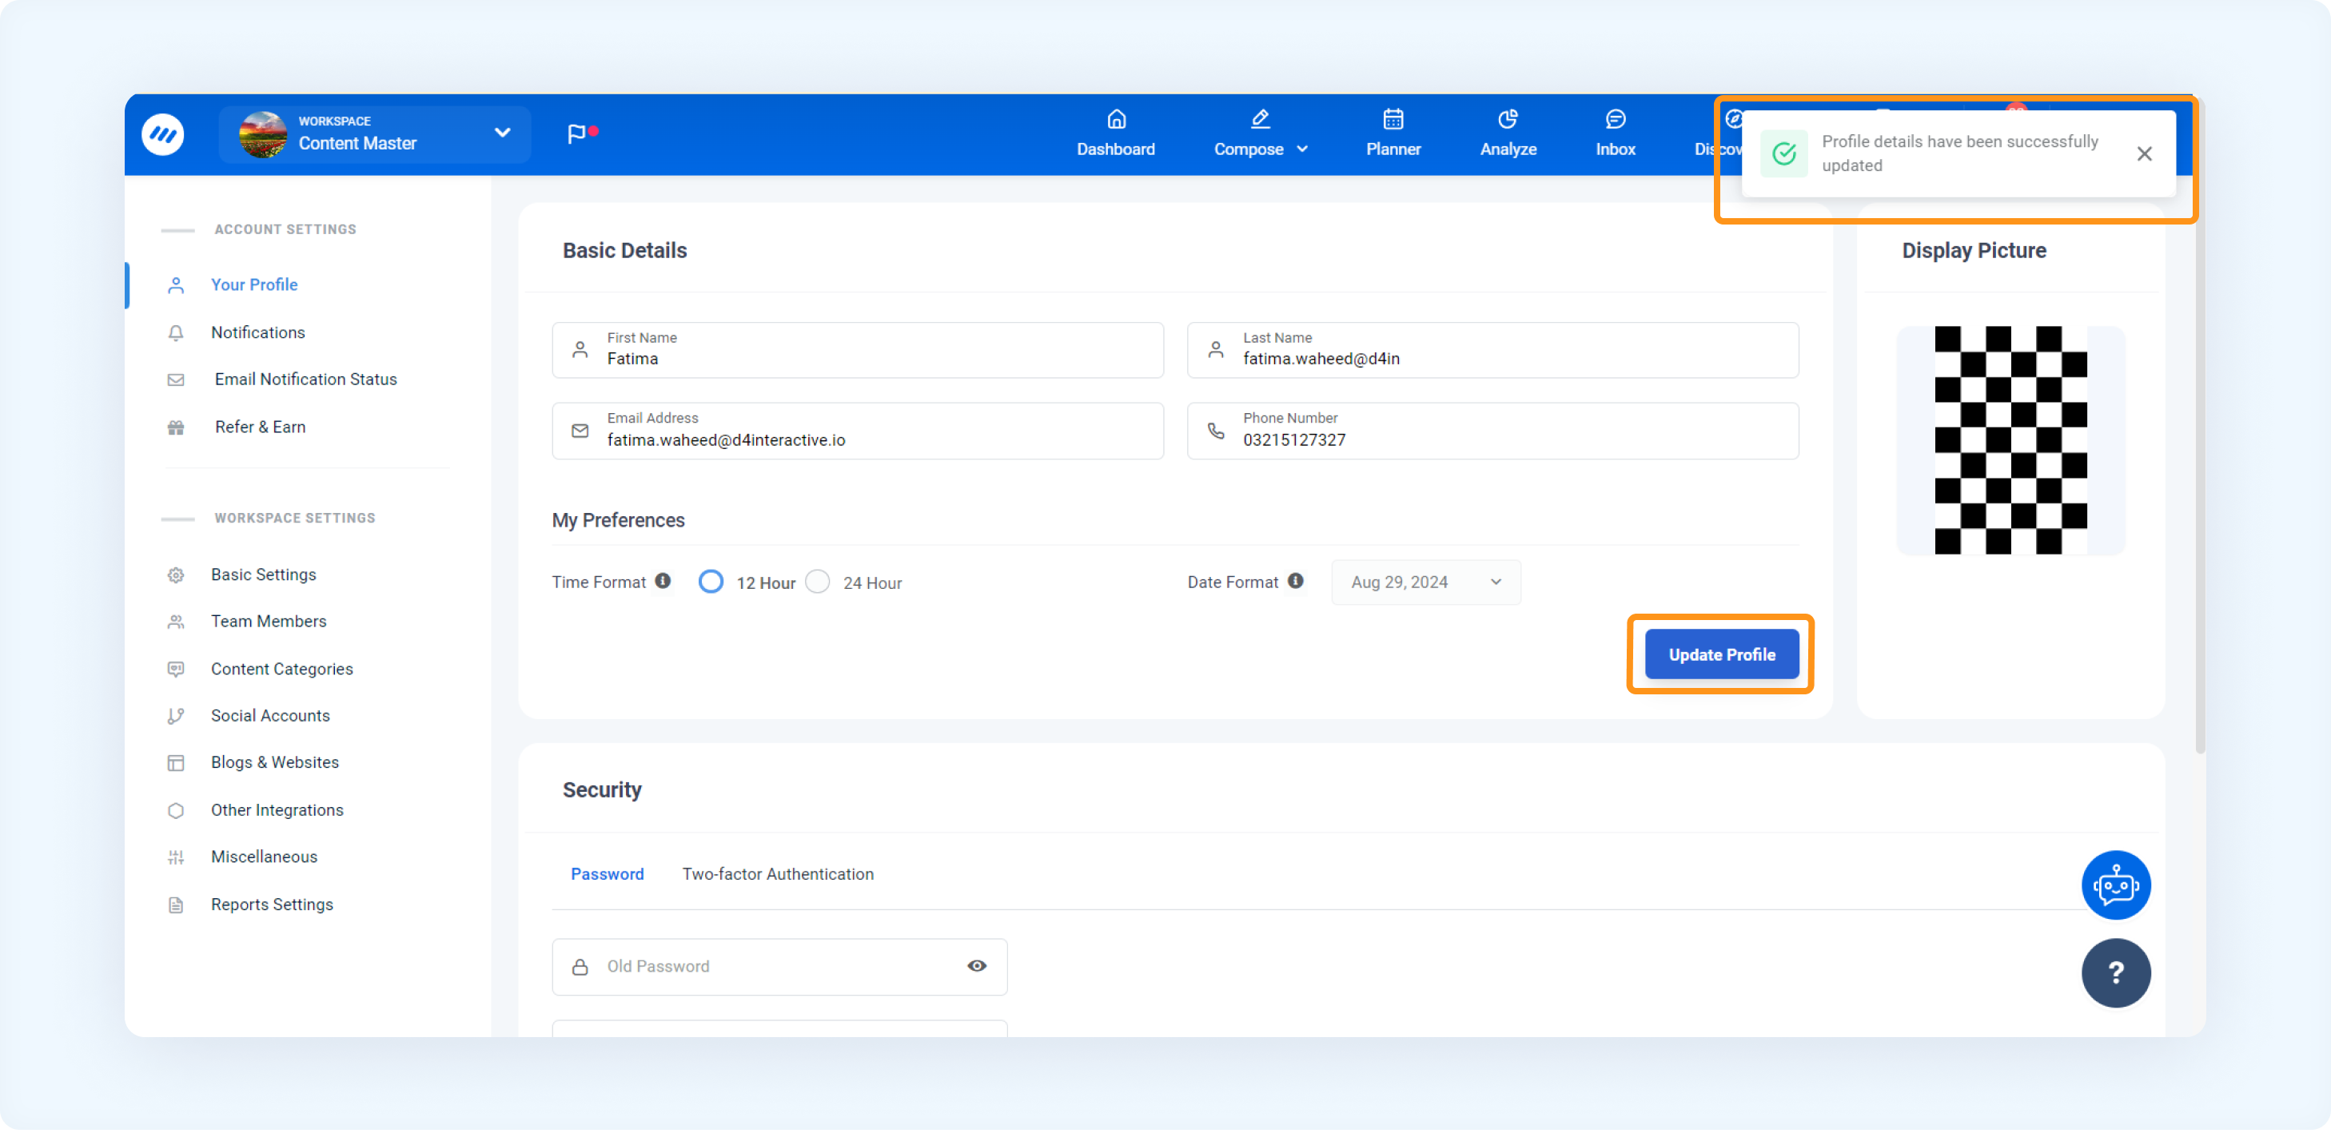Click the Blogs & Websites layout icon
This screenshot has height=1133, width=2331.
[176, 764]
